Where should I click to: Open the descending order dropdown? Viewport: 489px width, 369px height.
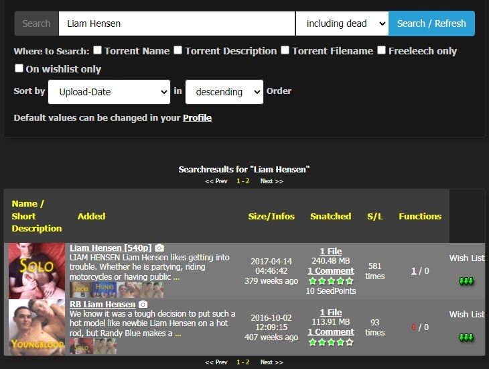coord(224,92)
